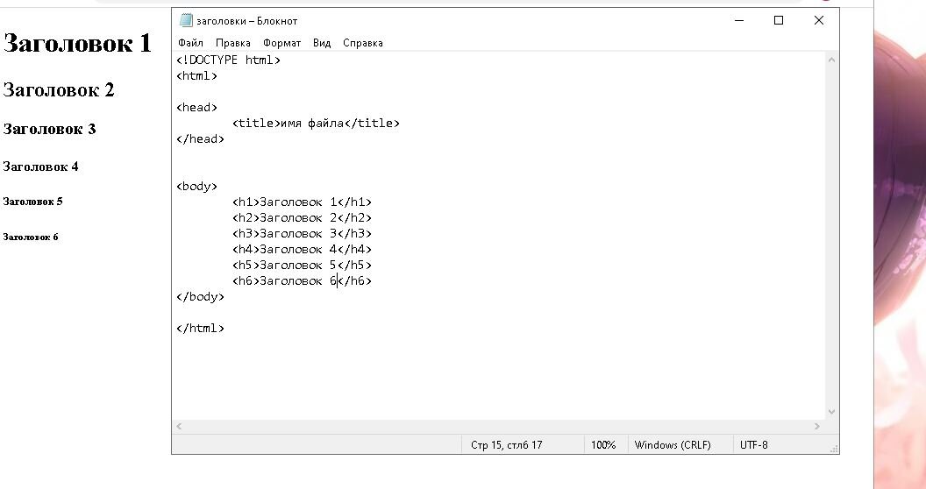Click the <!DOCTYPE html> line
The height and width of the screenshot is (489, 926).
click(x=228, y=60)
